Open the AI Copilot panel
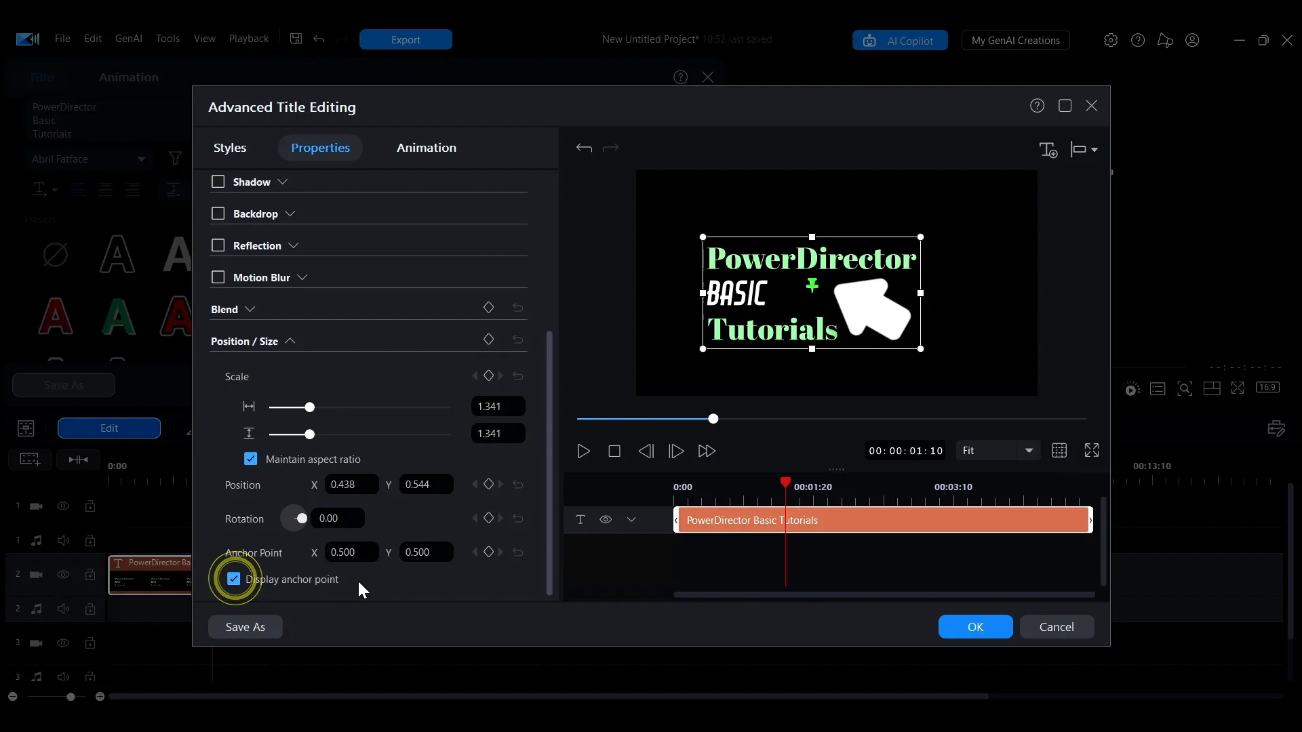 point(900,40)
